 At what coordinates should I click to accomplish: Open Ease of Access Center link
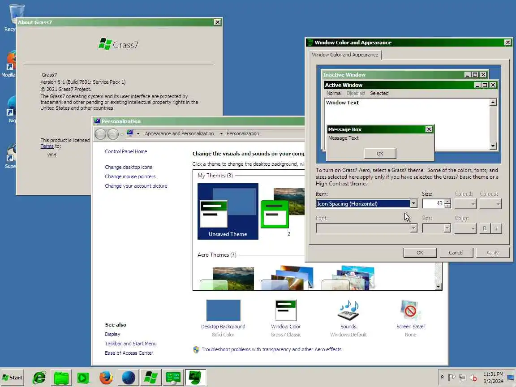[x=129, y=353]
